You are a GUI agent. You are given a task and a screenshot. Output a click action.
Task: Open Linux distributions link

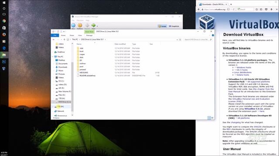point(243,72)
